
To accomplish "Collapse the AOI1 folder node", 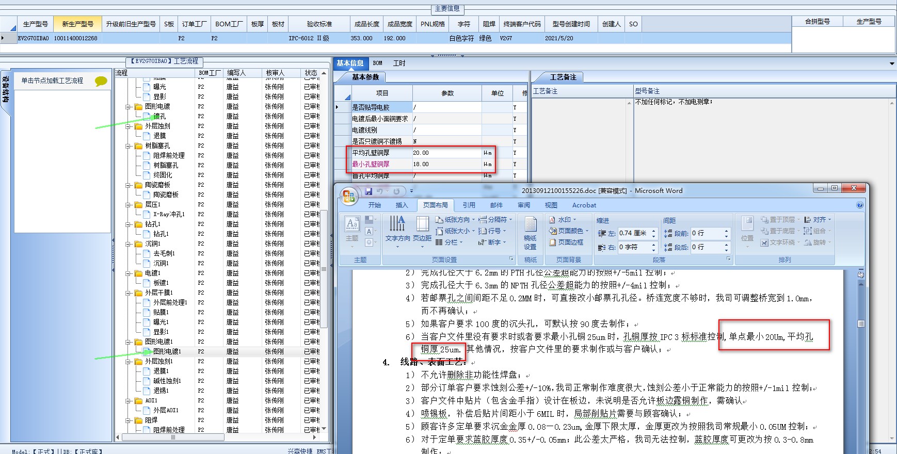I will point(127,401).
